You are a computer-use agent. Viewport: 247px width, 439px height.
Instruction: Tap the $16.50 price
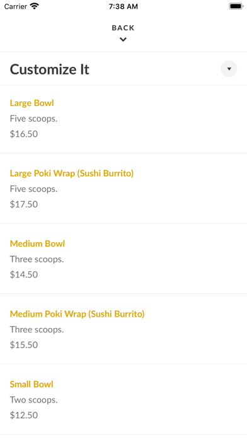(24, 134)
